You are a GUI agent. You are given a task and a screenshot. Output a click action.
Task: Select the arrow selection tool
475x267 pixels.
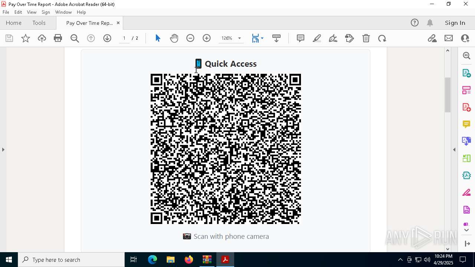[x=158, y=38]
